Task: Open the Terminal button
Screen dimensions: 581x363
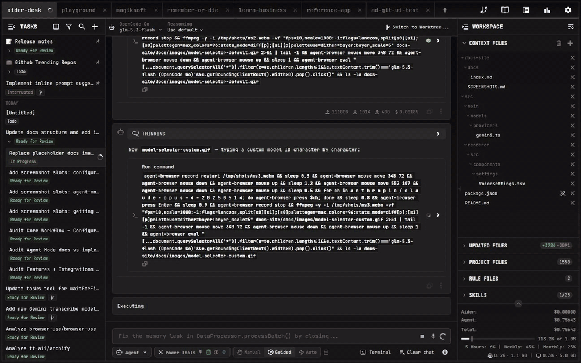Action: pyautogui.click(x=376, y=353)
